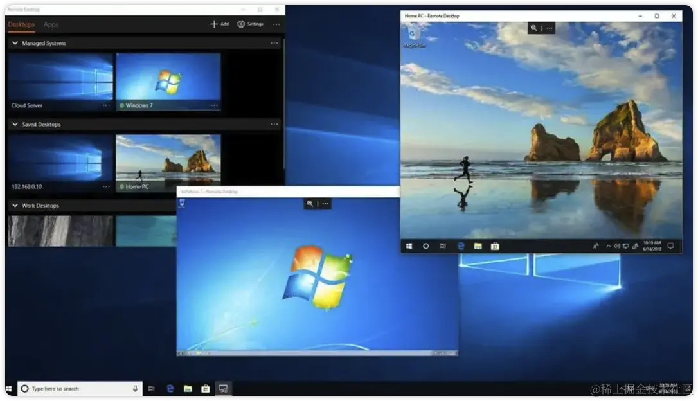Screen dimensions: 698x401
Task: Click zoom magnifier in Windows 7 window
Action: tap(310, 204)
